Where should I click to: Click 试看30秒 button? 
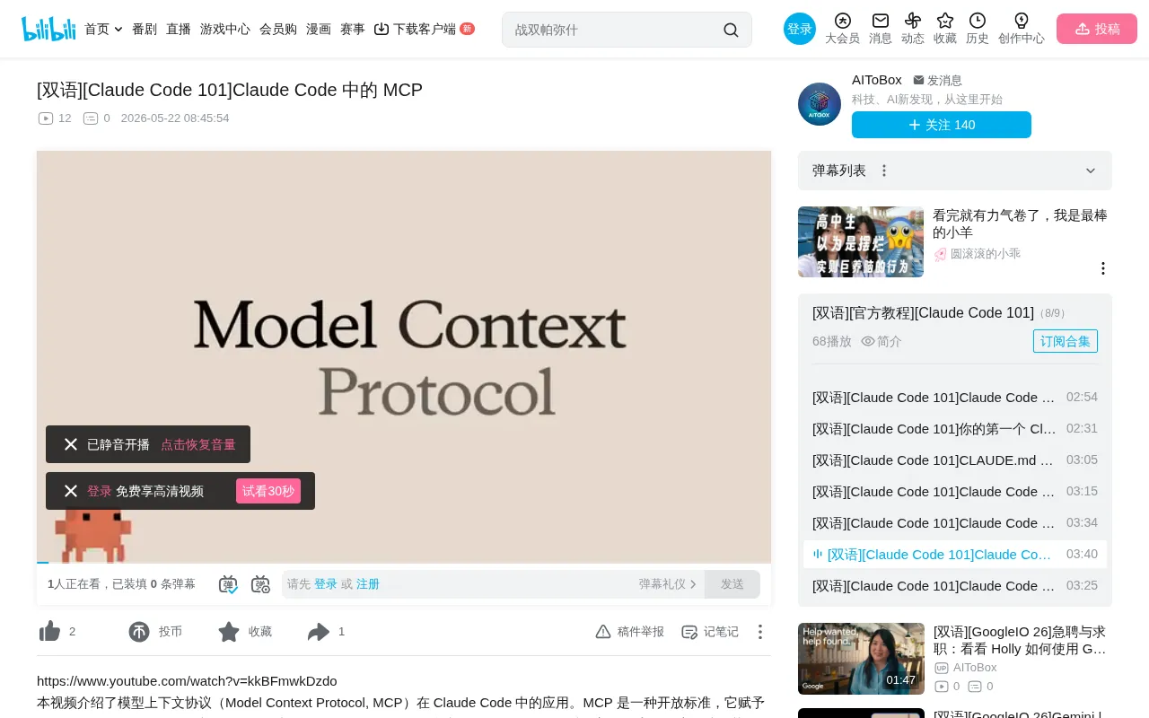268,491
